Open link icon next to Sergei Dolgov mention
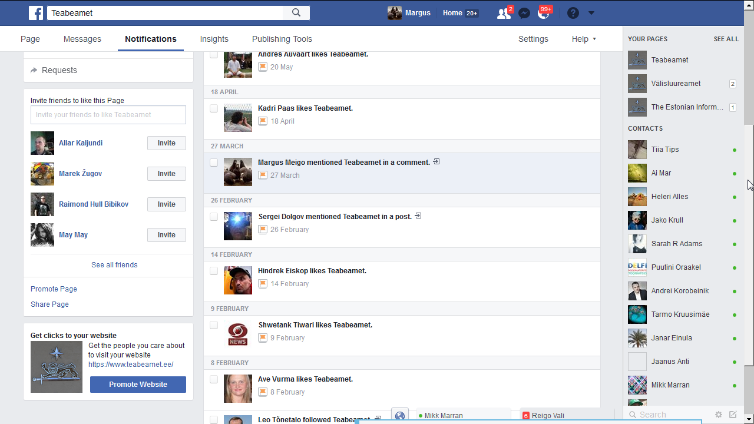The height and width of the screenshot is (424, 754). point(418,216)
